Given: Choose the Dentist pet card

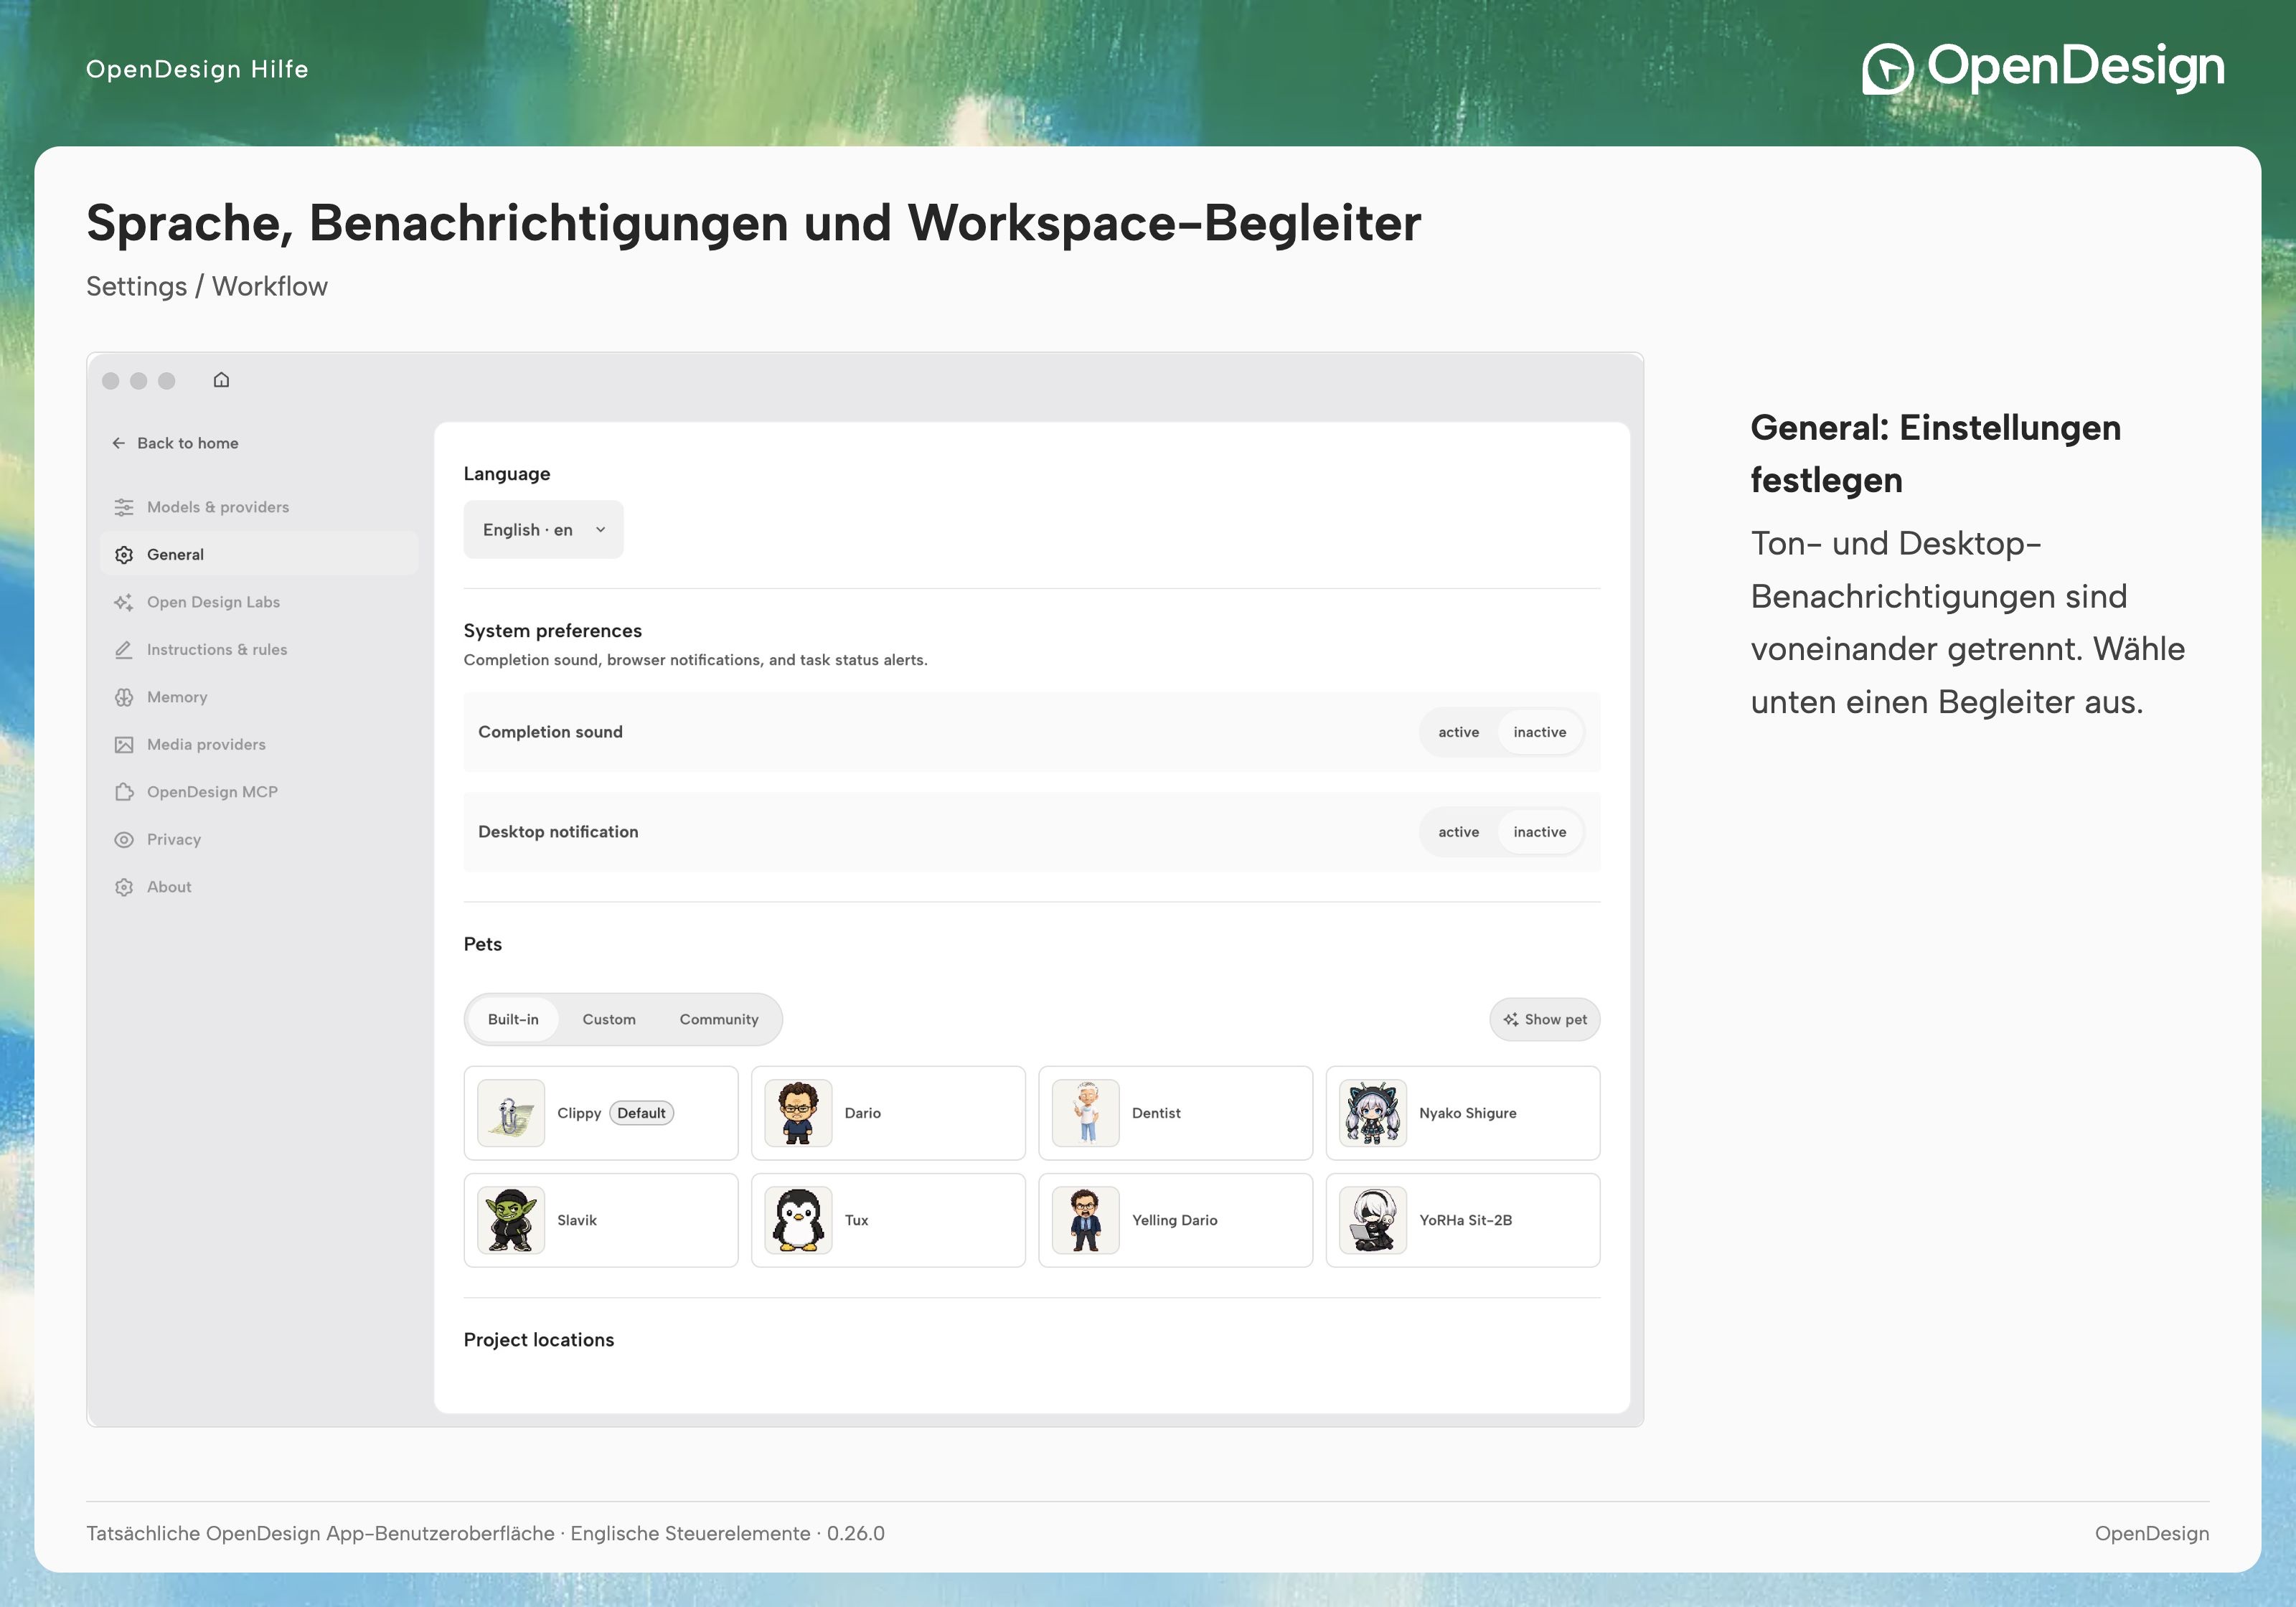Looking at the screenshot, I should tap(1175, 1113).
